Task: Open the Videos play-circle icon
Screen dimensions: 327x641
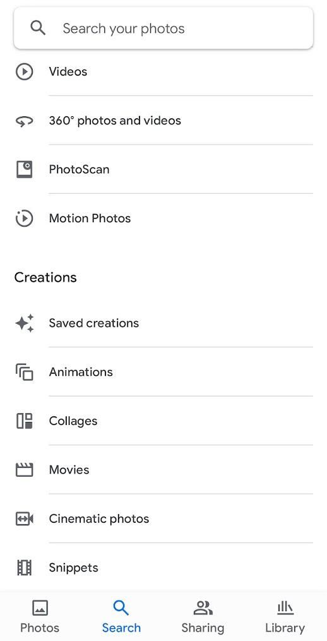Action: click(x=24, y=72)
